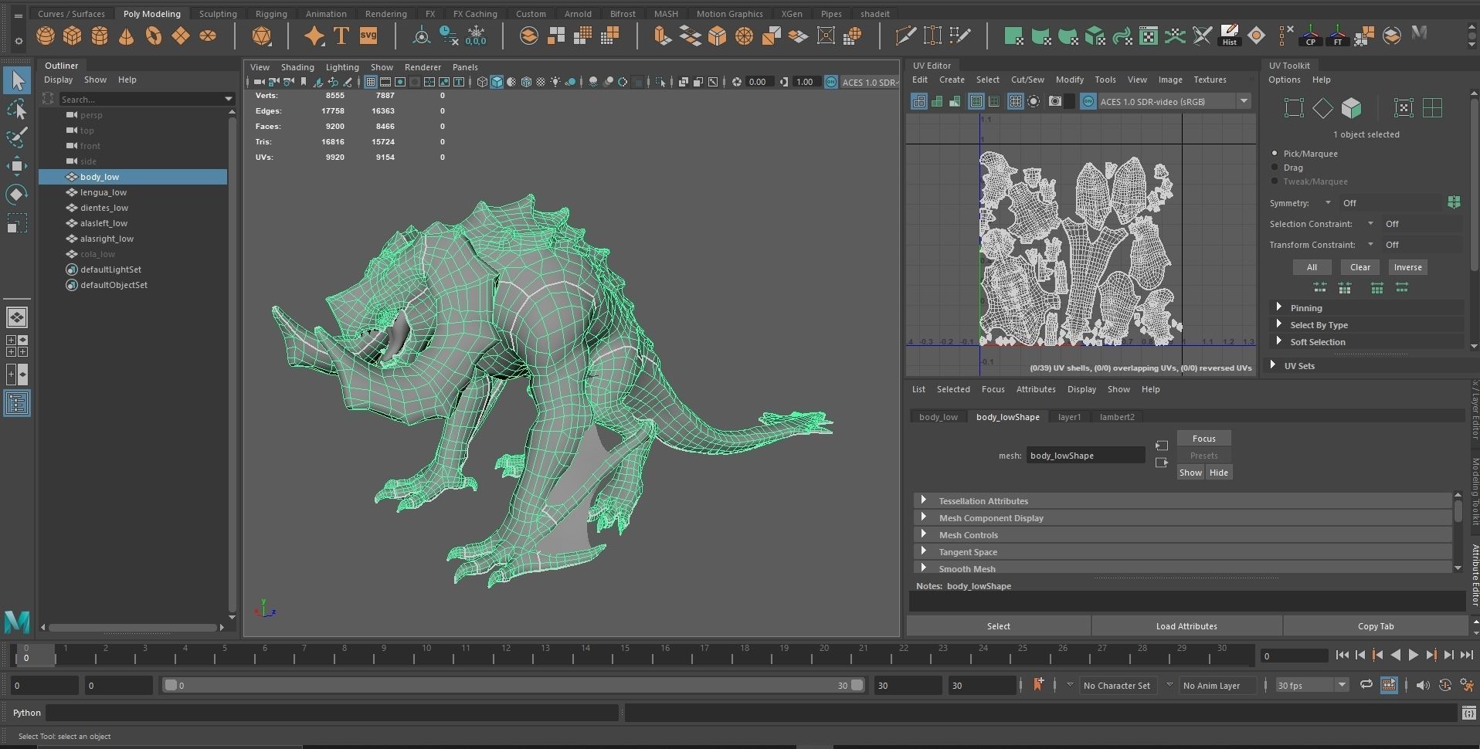Activate the Select tool arrow in toolbox
The width and height of the screenshot is (1480, 749).
click(17, 80)
